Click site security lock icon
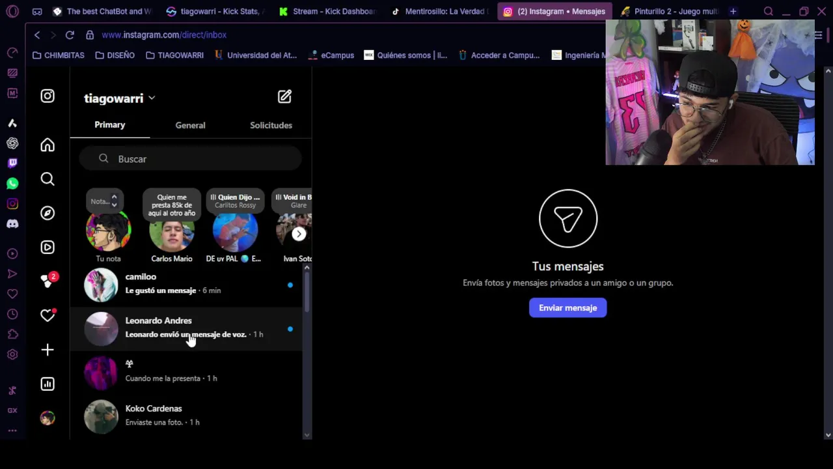 [x=90, y=35]
